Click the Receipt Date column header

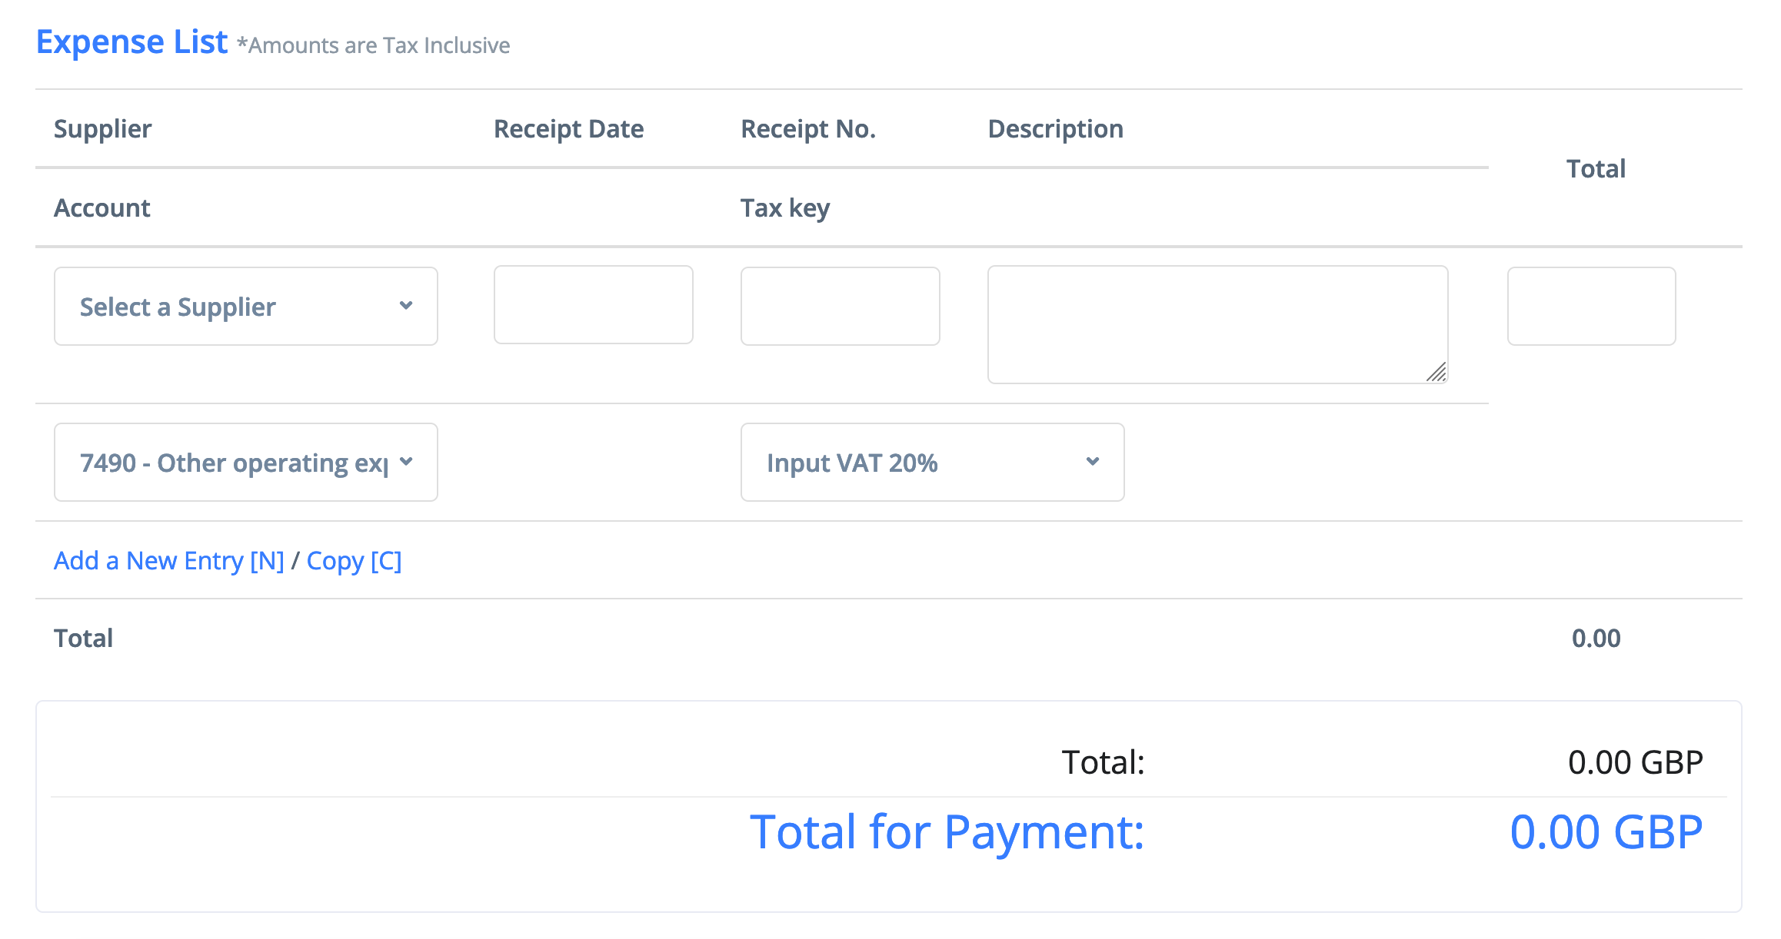[x=568, y=128]
